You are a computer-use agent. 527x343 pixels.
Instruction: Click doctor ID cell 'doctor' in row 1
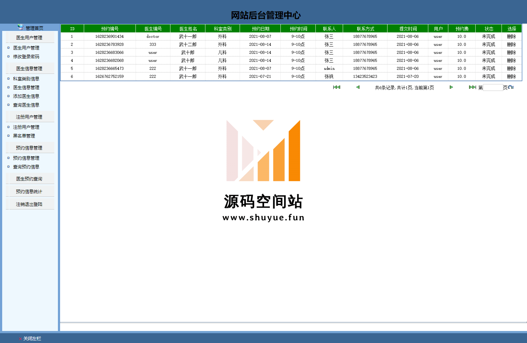pos(153,36)
